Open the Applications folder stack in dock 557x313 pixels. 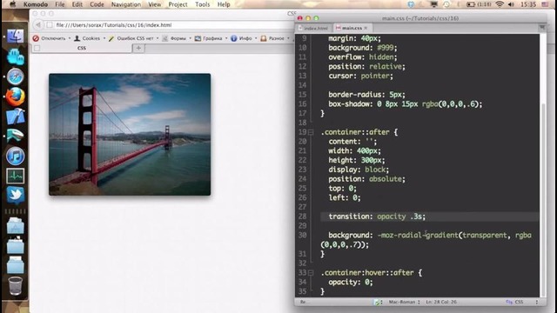pyautogui.click(x=16, y=226)
